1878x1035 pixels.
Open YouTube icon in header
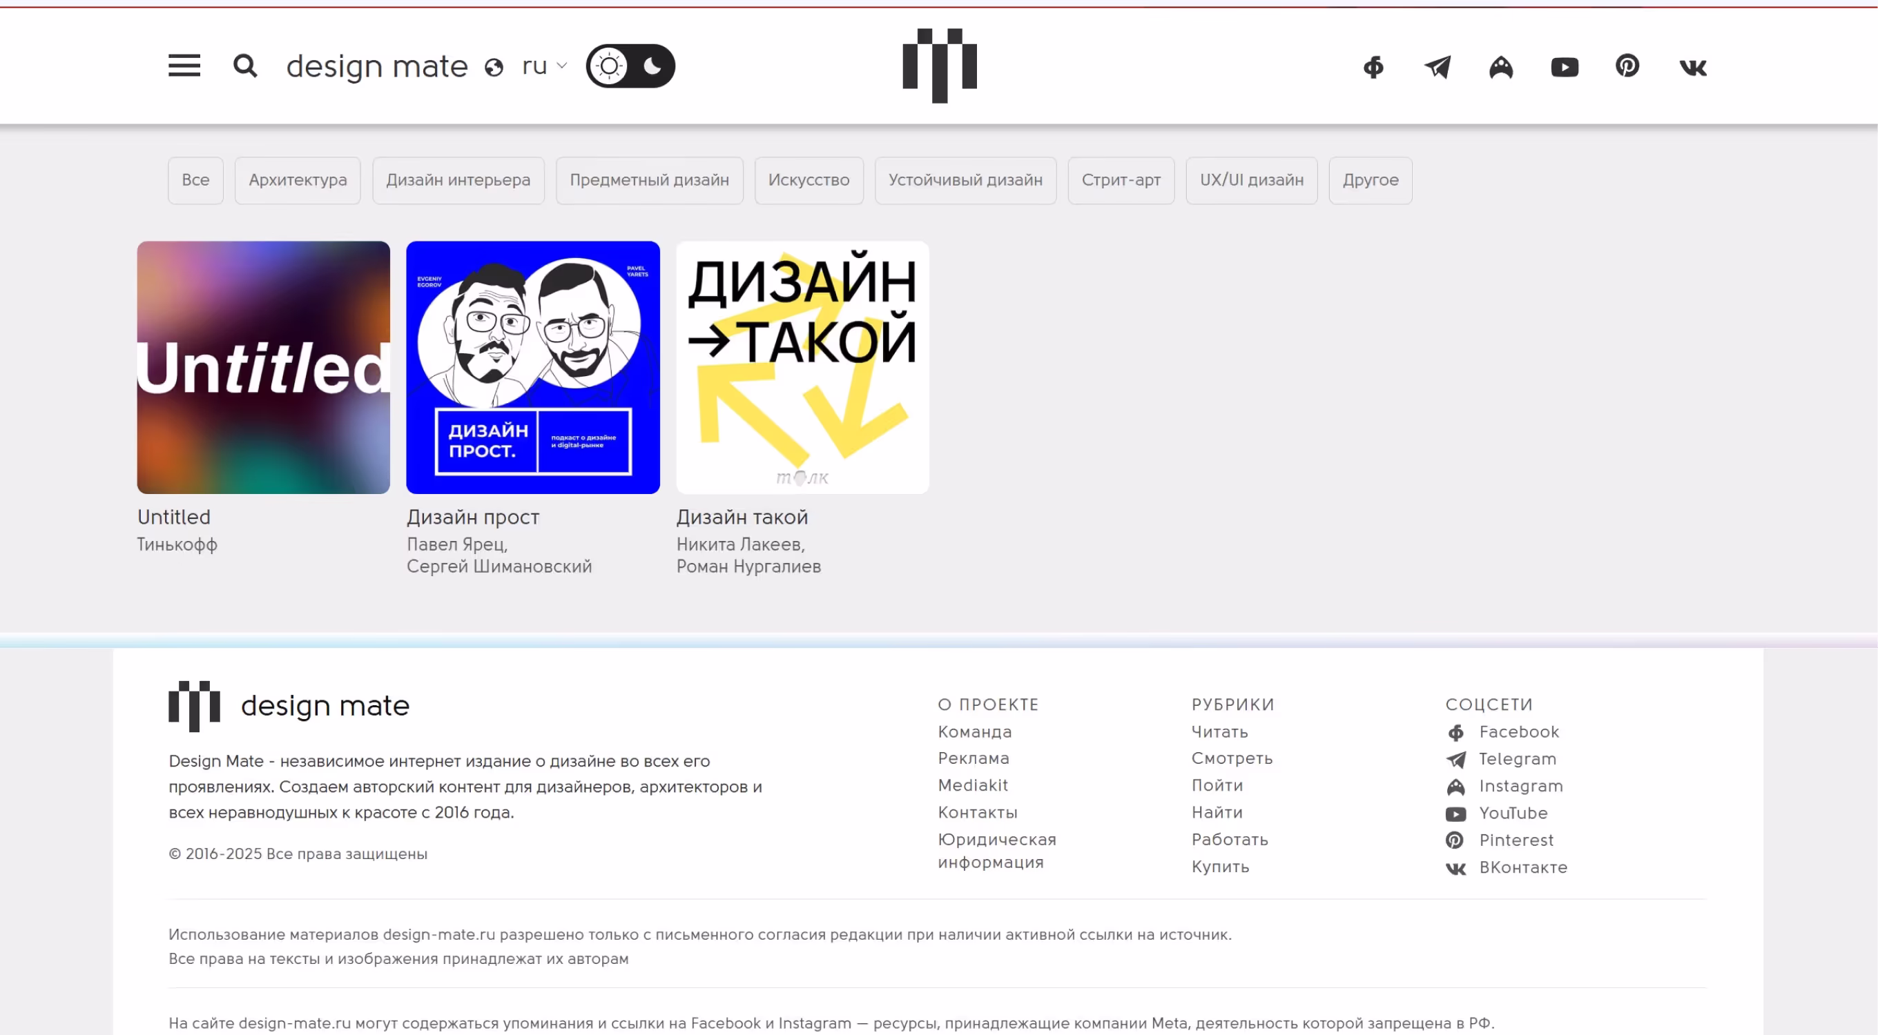(x=1565, y=67)
